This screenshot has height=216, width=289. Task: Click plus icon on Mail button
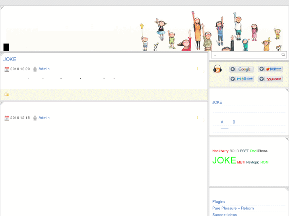[233, 79]
